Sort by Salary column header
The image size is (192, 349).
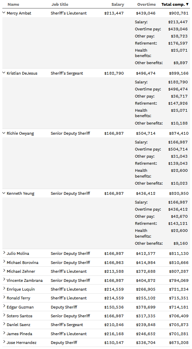(x=118, y=4)
